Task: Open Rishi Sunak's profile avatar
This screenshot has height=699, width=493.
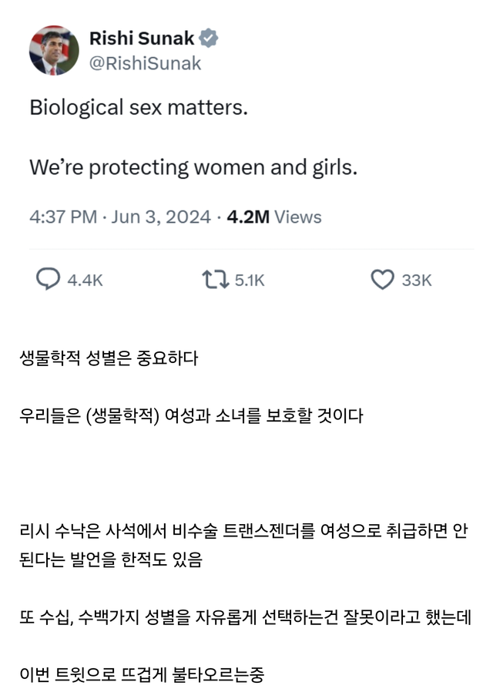Action: (x=54, y=50)
